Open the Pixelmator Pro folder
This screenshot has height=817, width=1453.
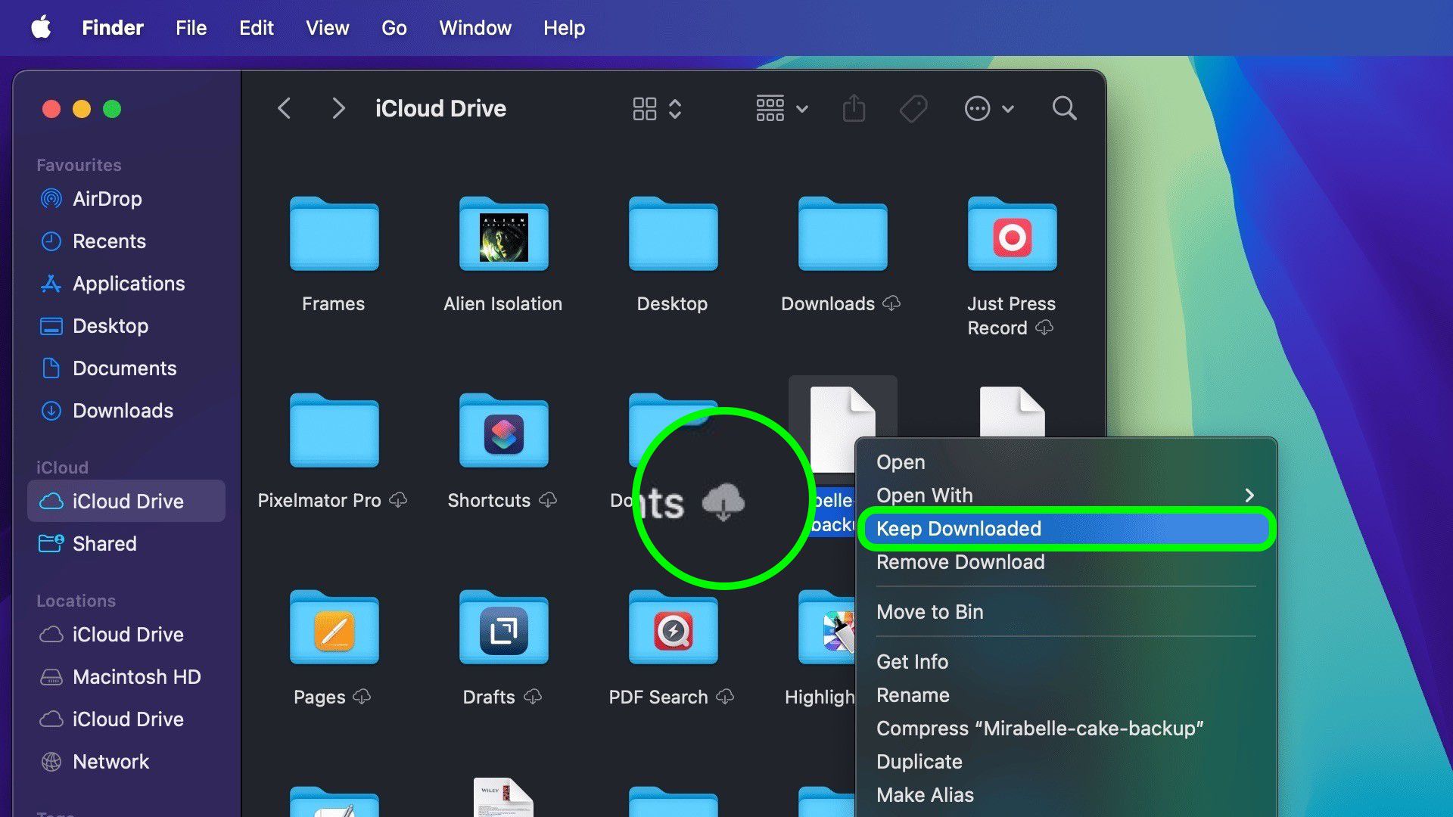coord(333,431)
